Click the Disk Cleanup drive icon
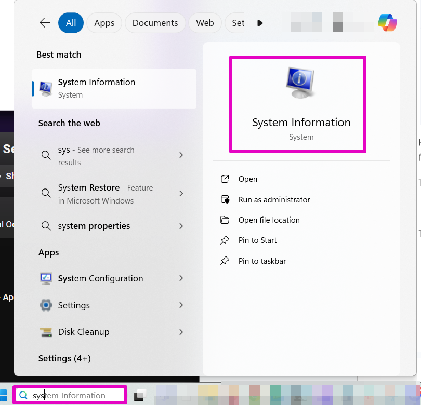Screen dimensions: 421x406 coord(46,332)
